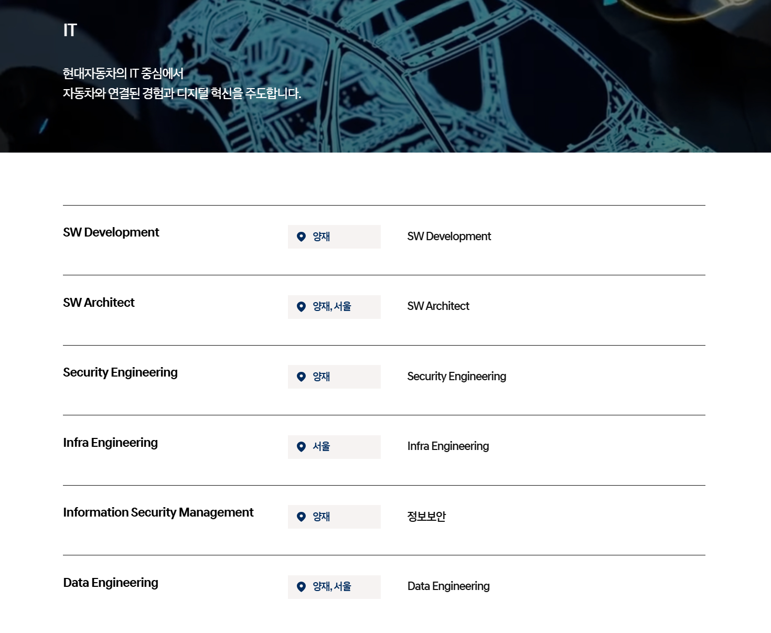Screen dimensions: 771x633
Task: Click the pin icon for Information Security Management
Action: click(301, 517)
